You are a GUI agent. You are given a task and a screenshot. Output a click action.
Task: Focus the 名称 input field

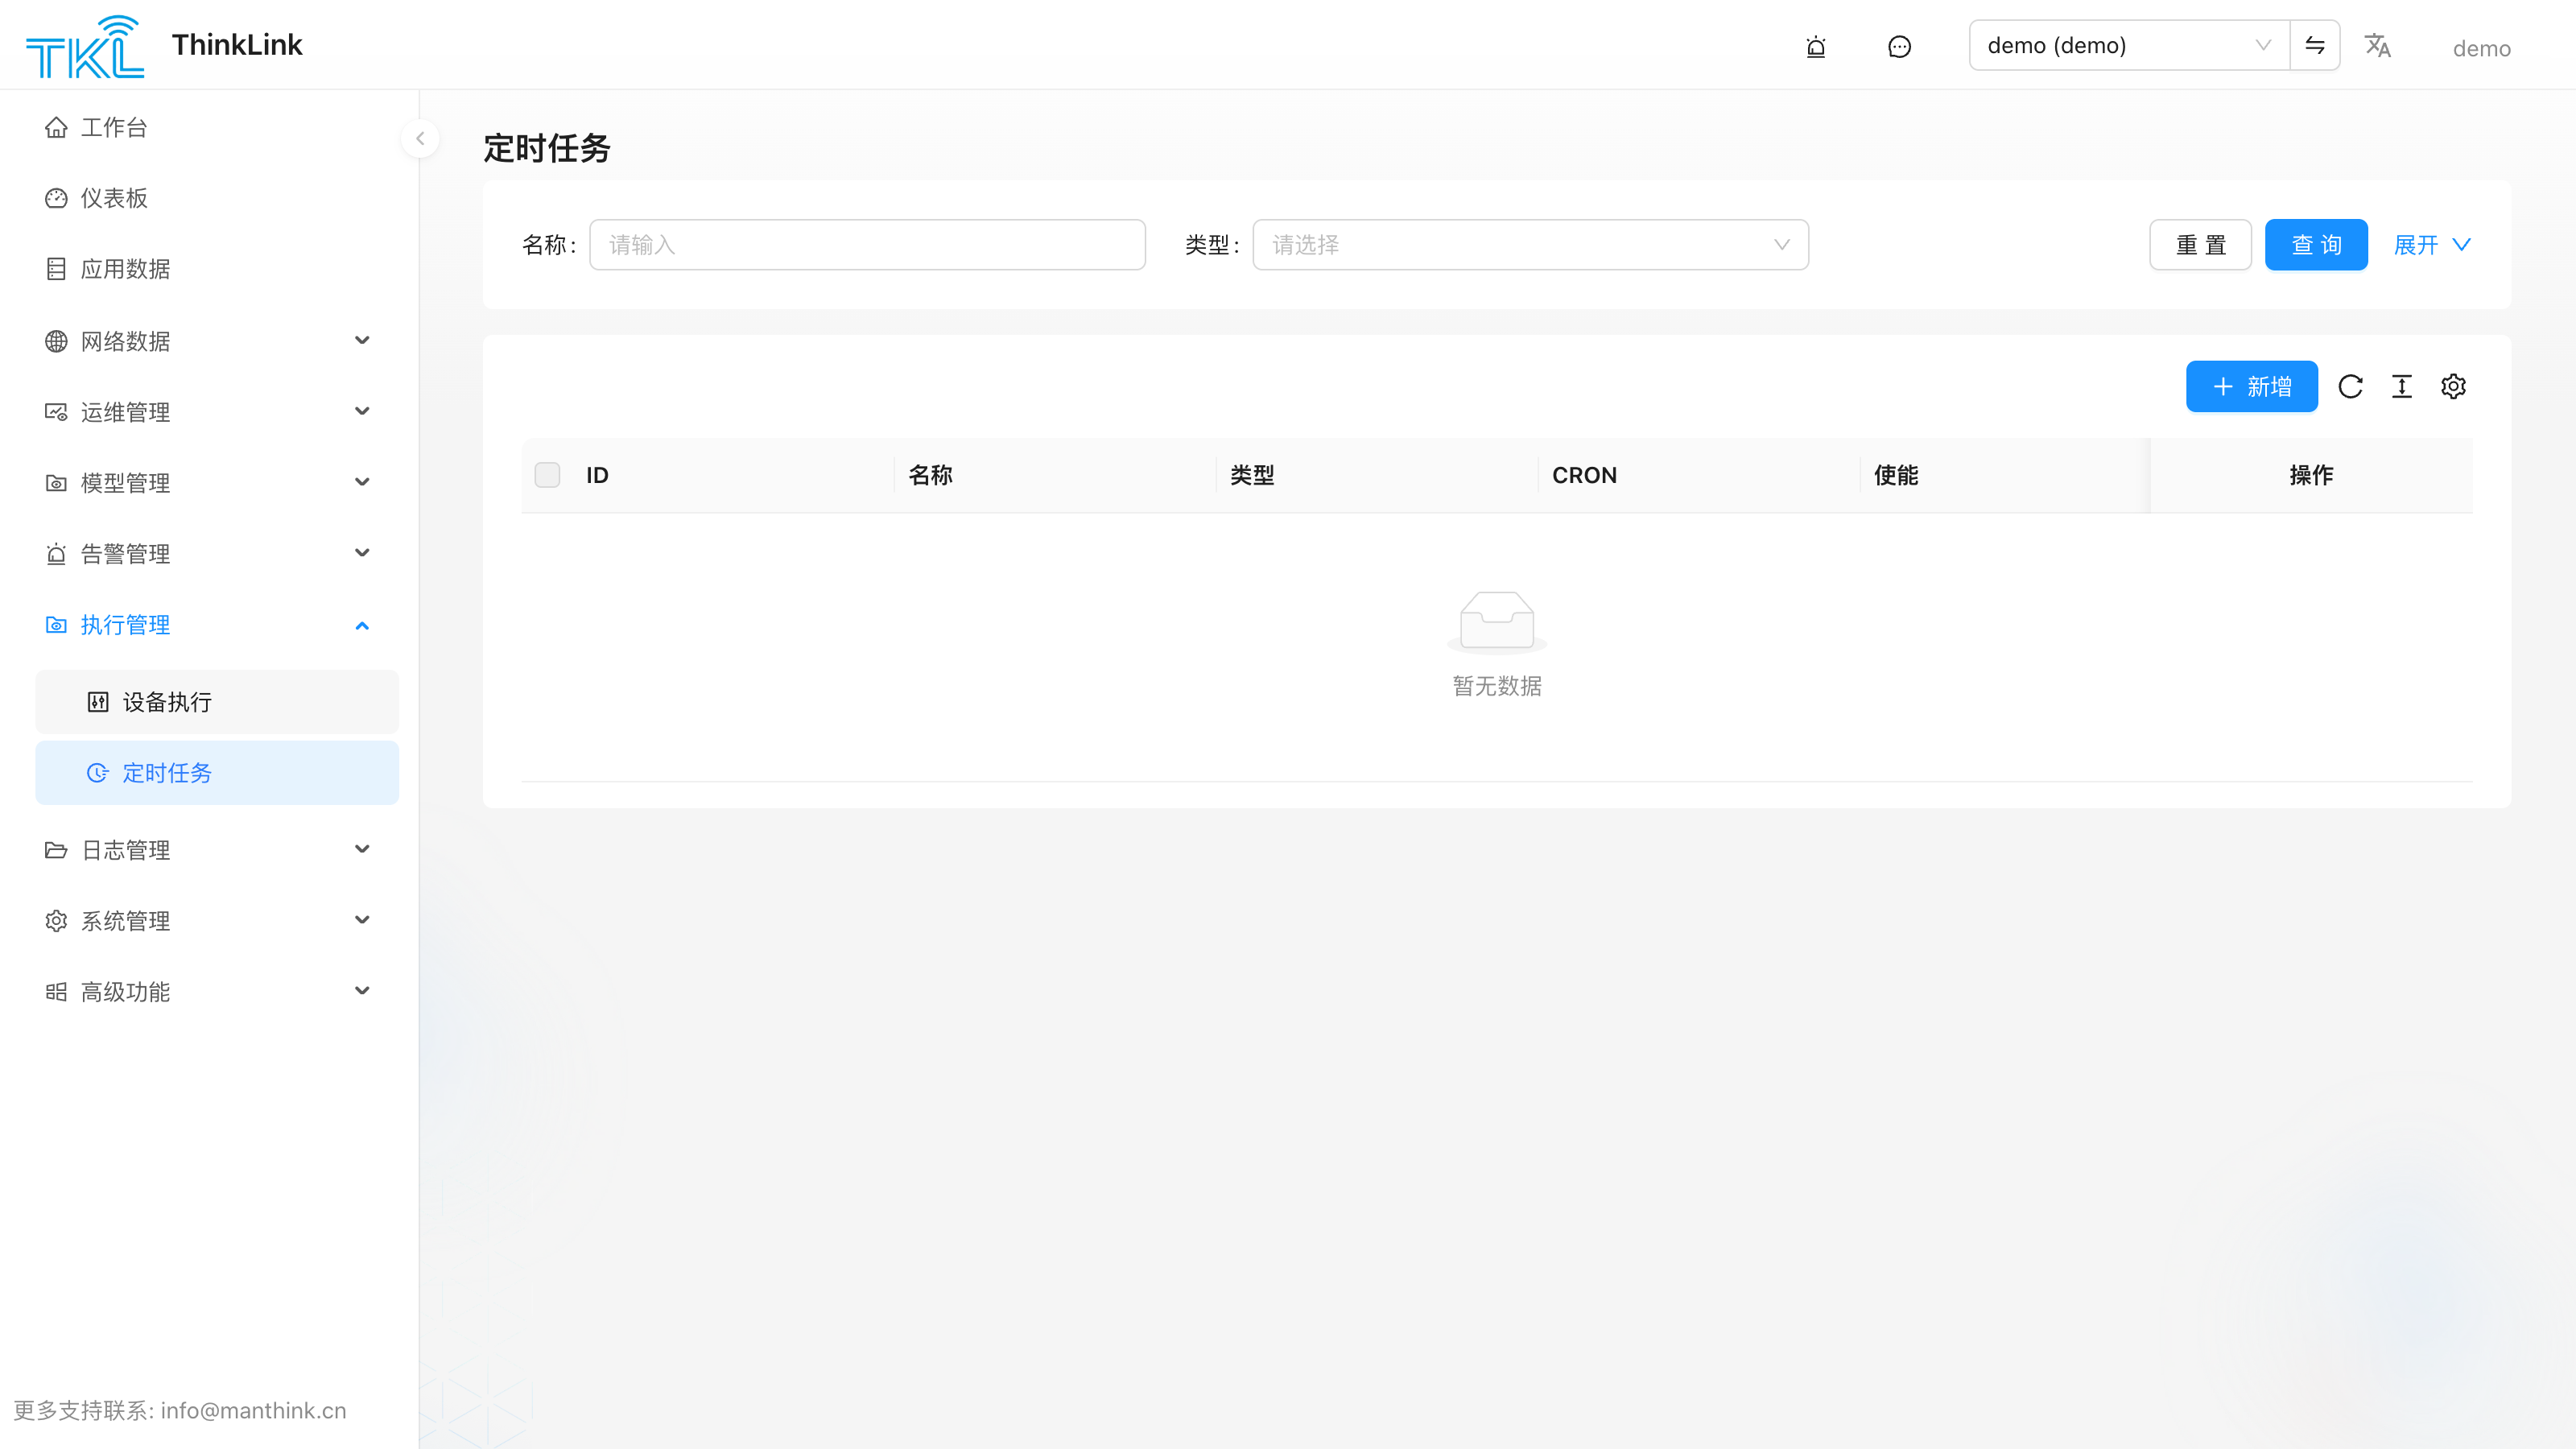pos(867,245)
